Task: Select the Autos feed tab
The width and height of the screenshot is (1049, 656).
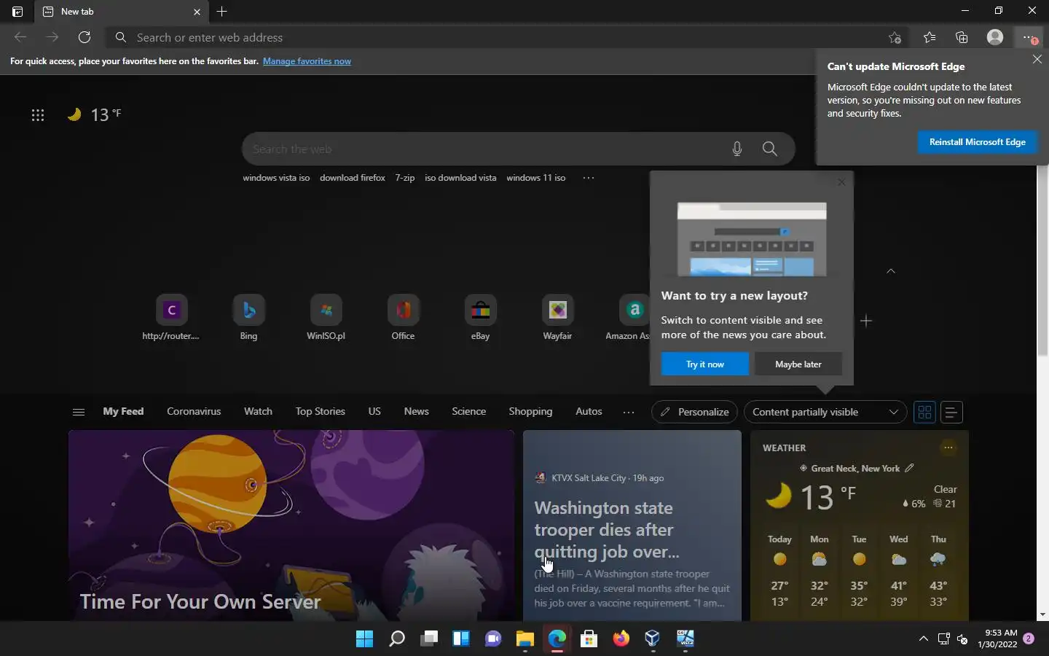Action: (x=589, y=411)
